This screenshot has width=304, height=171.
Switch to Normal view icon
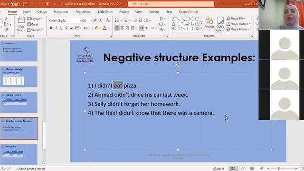(x=233, y=169)
